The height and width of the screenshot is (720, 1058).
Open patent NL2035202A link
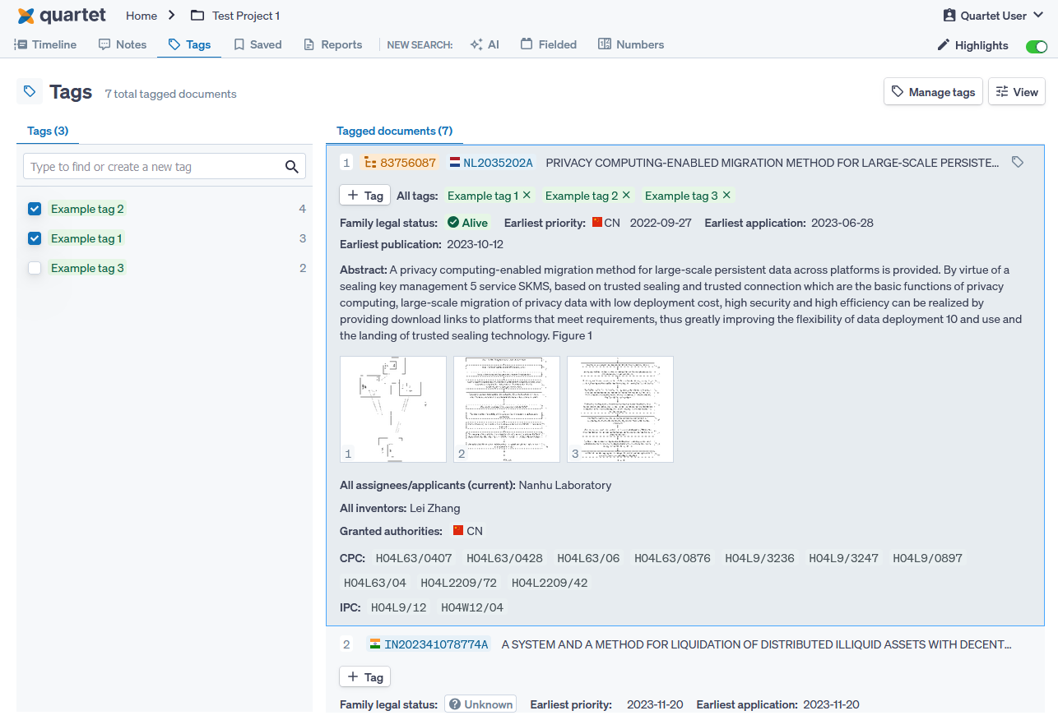click(498, 163)
